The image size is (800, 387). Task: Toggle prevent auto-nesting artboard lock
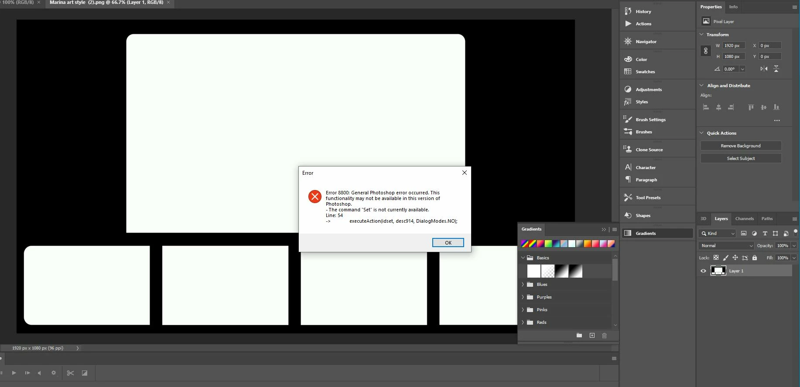(x=745, y=258)
